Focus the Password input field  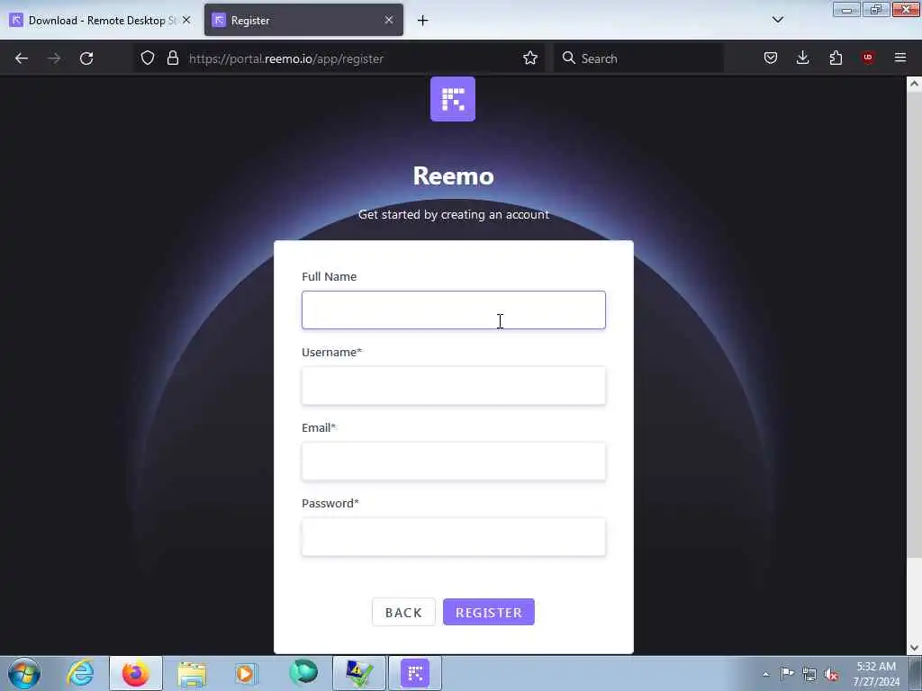coord(454,537)
